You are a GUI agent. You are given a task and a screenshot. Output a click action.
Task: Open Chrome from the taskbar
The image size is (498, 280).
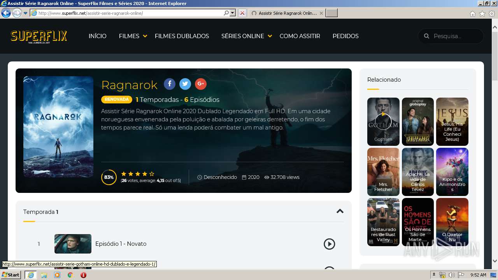pos(70,275)
